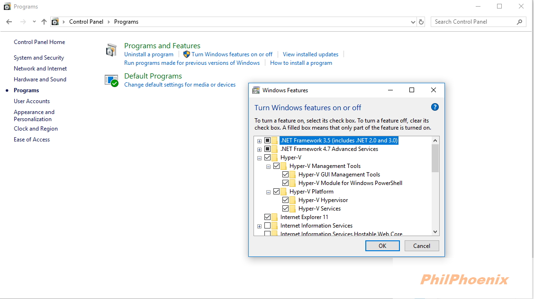Open the Default Programs heading
The width and height of the screenshot is (534, 299).
153,76
